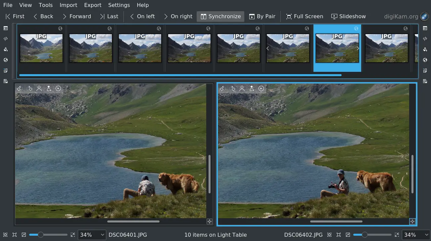Open the globe Map tab in right sidebar
Image resolution: width=431 pixels, height=241 pixels.
point(425,60)
